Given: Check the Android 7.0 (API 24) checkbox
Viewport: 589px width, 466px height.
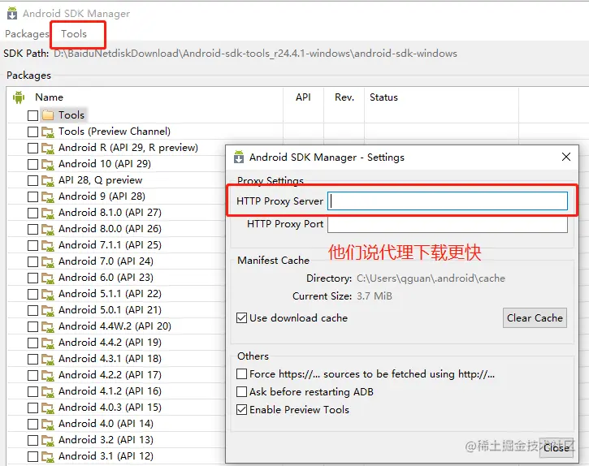Looking at the screenshot, I should tap(32, 261).
